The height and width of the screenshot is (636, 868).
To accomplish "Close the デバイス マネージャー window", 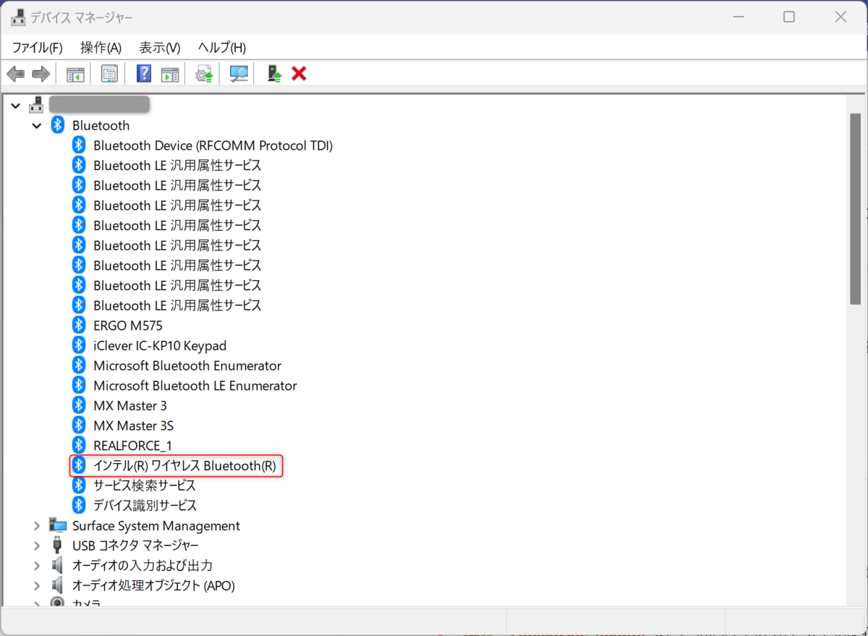I will click(x=841, y=17).
